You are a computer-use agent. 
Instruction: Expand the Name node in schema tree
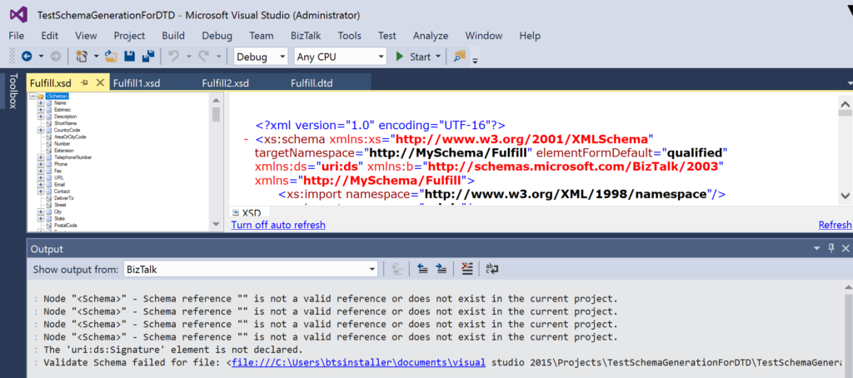tap(41, 102)
